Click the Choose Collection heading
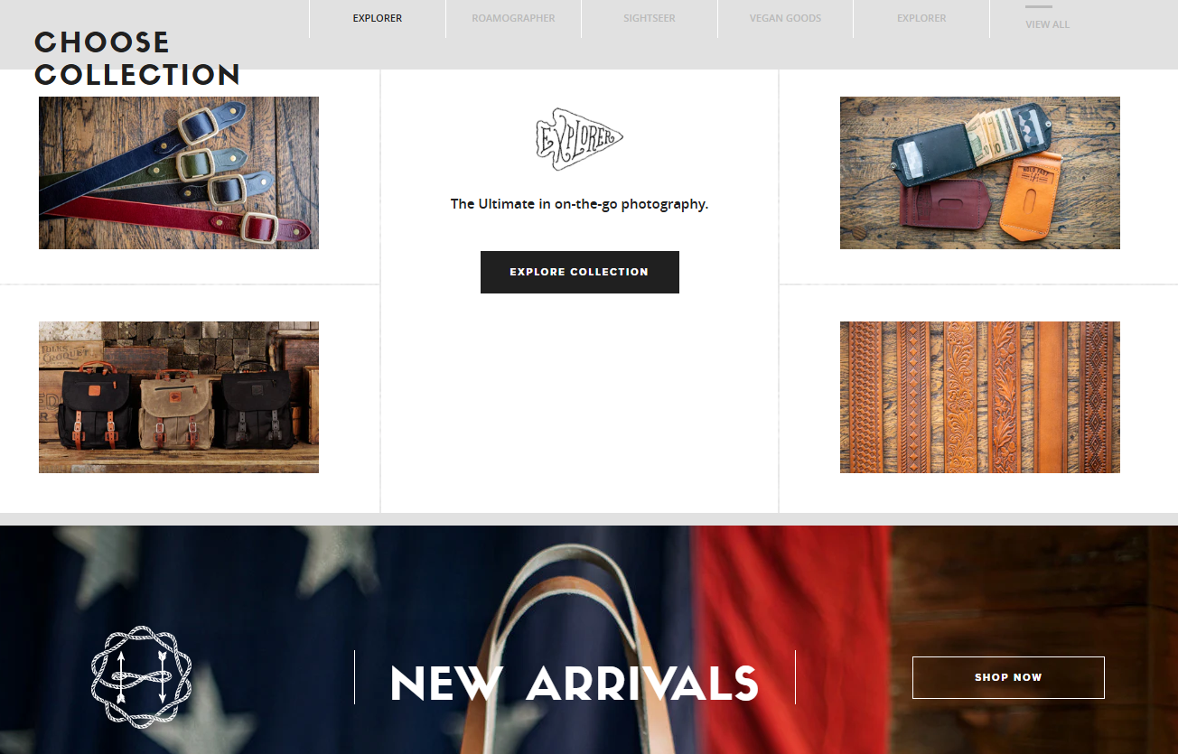The image size is (1178, 754). [137, 58]
